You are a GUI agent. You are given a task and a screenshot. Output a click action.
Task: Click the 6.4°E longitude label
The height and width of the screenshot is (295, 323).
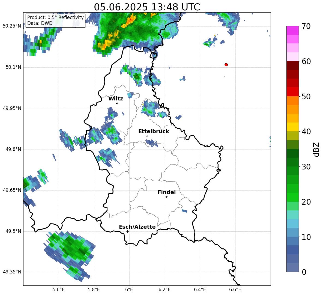tap(200, 290)
